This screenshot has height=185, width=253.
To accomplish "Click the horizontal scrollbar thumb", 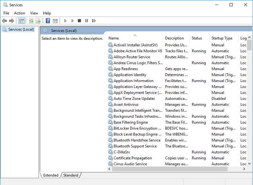I will tap(170, 169).
